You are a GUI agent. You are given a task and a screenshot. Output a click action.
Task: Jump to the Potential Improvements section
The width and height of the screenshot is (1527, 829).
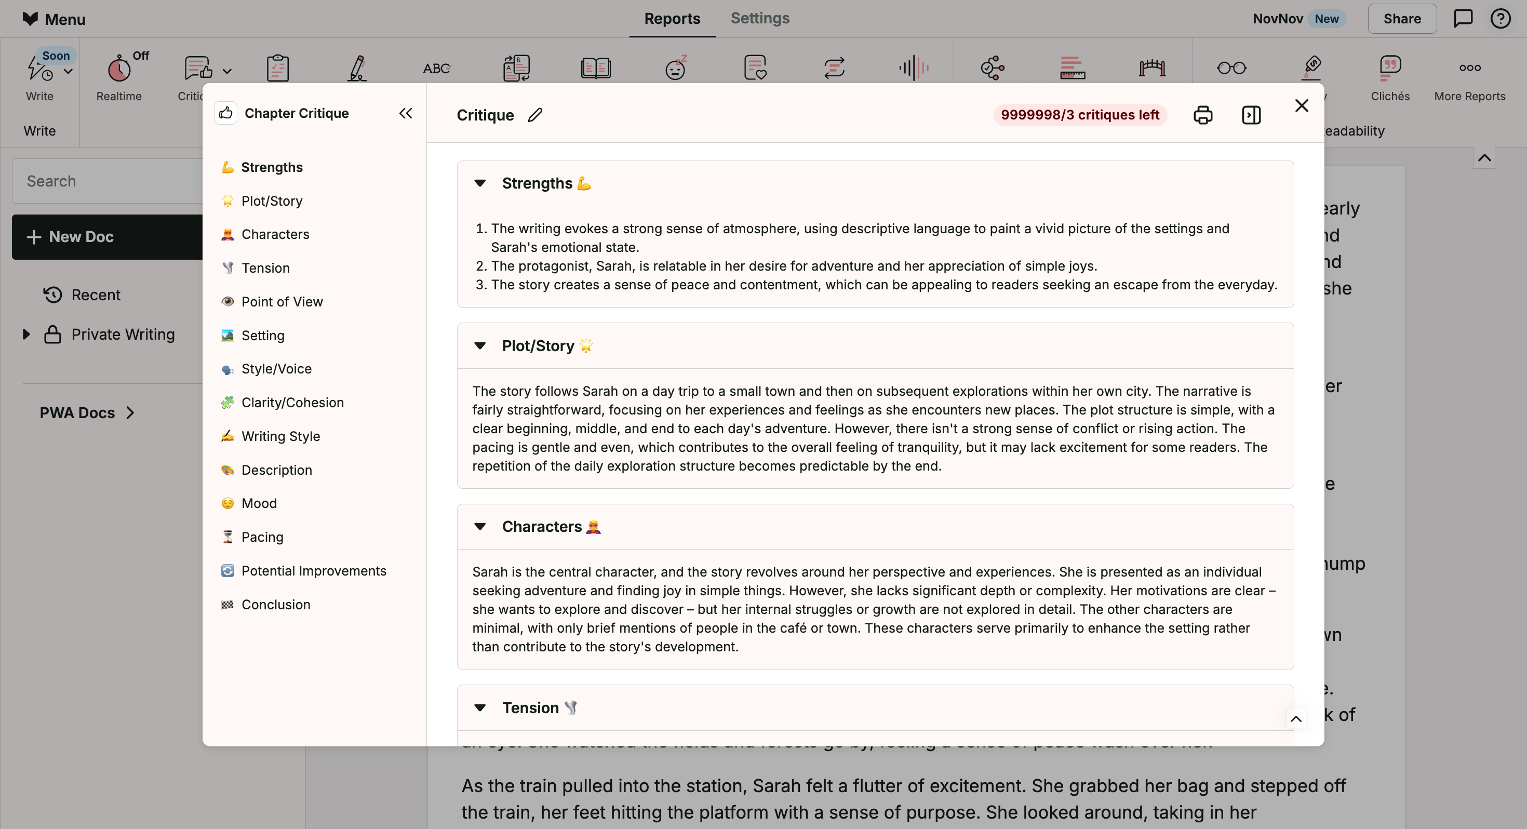click(x=314, y=570)
